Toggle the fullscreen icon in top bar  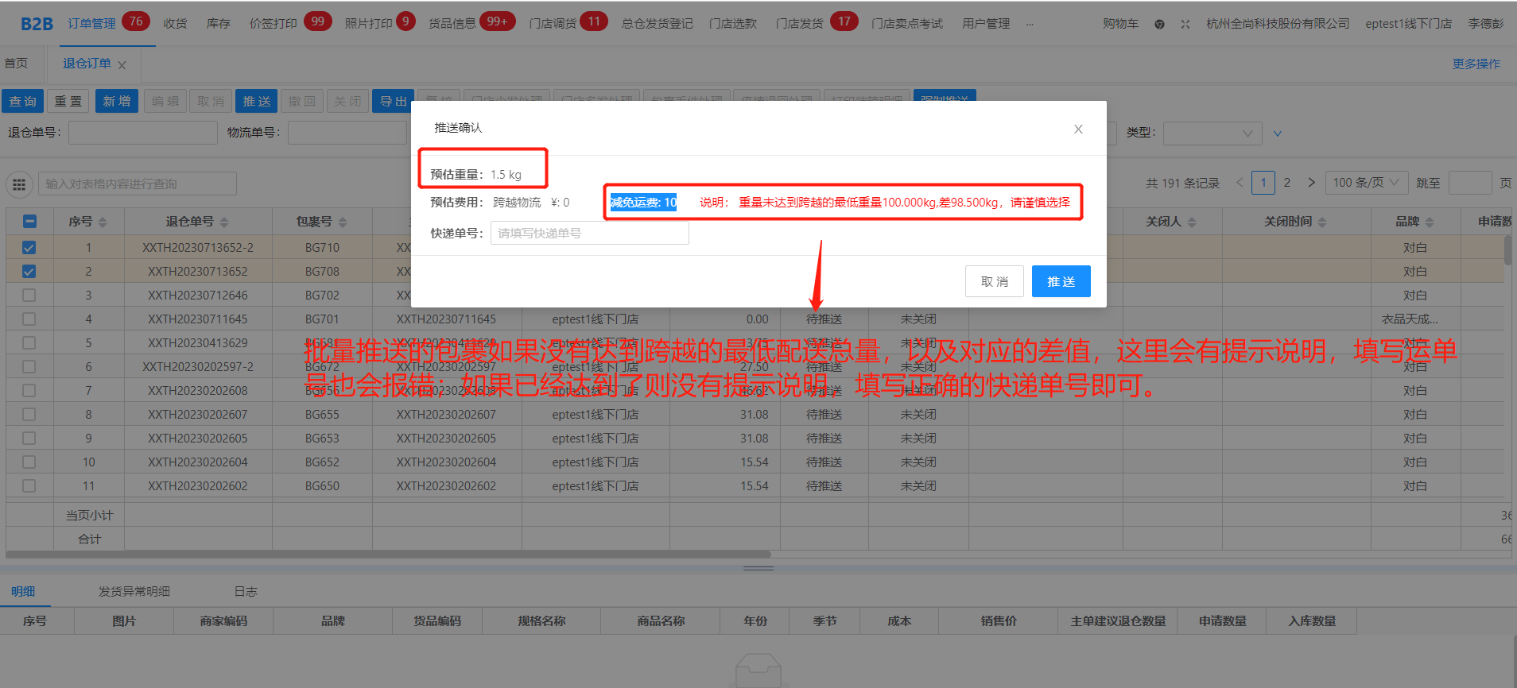coord(1185,24)
